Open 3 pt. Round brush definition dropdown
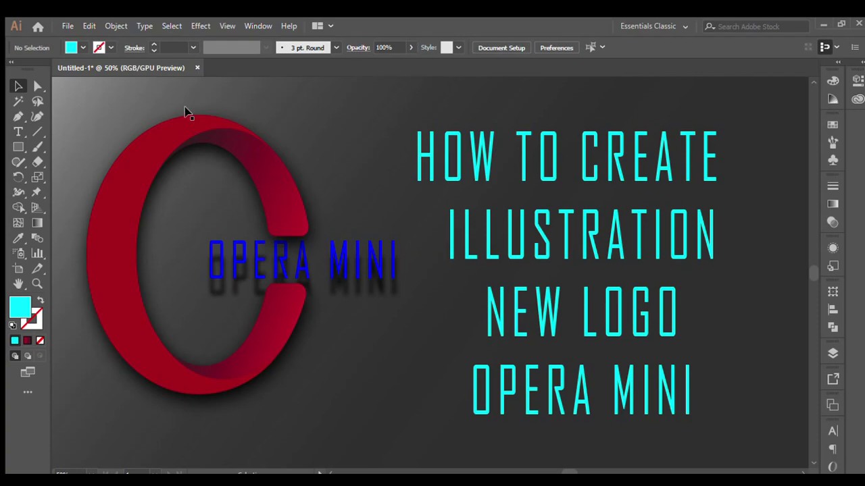The width and height of the screenshot is (865, 486). click(x=336, y=47)
